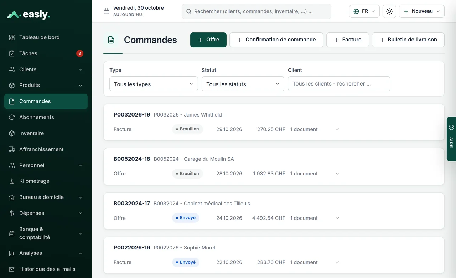Click the Banque & comptabilité bank icon

pos(12,233)
